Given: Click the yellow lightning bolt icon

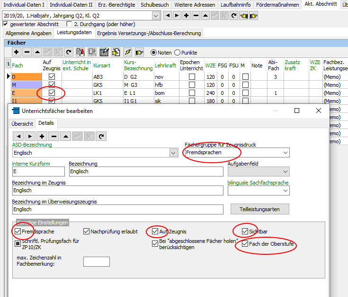Looking at the screenshot, I should click(x=128, y=52).
